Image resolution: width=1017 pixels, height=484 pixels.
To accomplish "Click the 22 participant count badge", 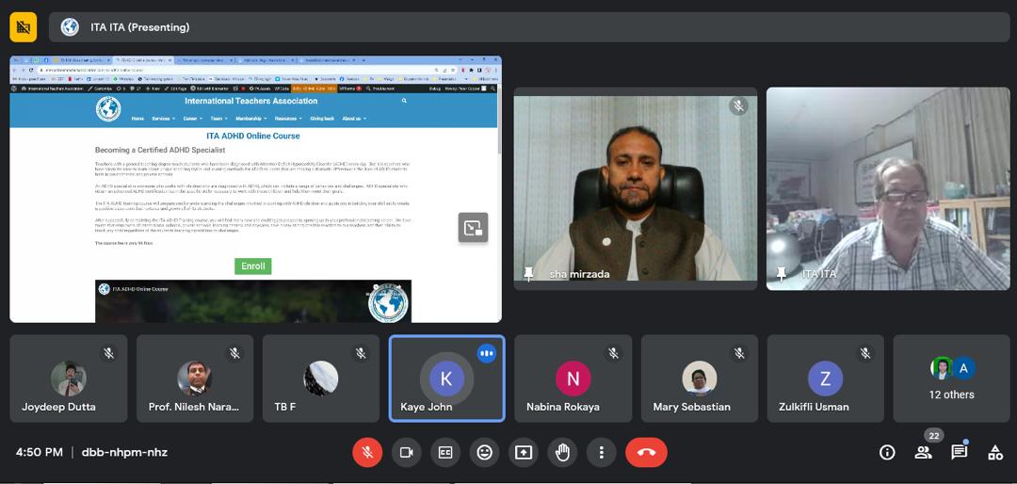I will click(934, 436).
